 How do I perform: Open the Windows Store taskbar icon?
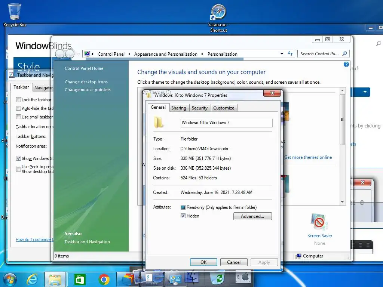[x=80, y=280]
